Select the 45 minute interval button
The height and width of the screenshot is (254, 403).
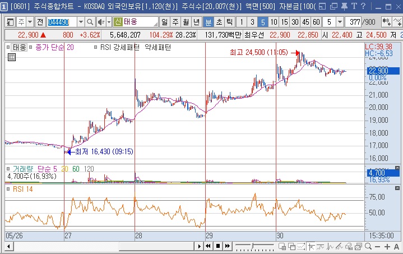click(x=305, y=22)
